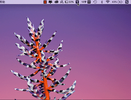Click the Sogou S icon at right
Image resolution: width=131 pixels, height=100 pixels.
tap(127, 2)
